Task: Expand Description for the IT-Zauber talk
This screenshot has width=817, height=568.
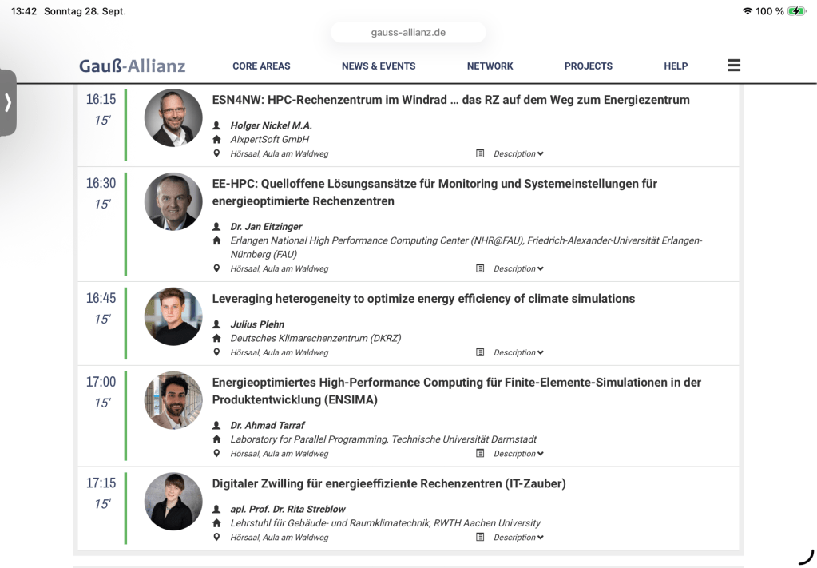Action: click(x=518, y=538)
